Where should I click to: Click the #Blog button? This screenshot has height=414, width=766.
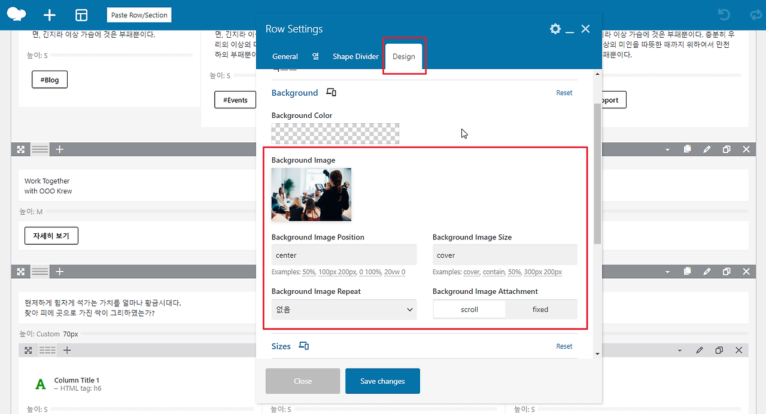pos(50,80)
